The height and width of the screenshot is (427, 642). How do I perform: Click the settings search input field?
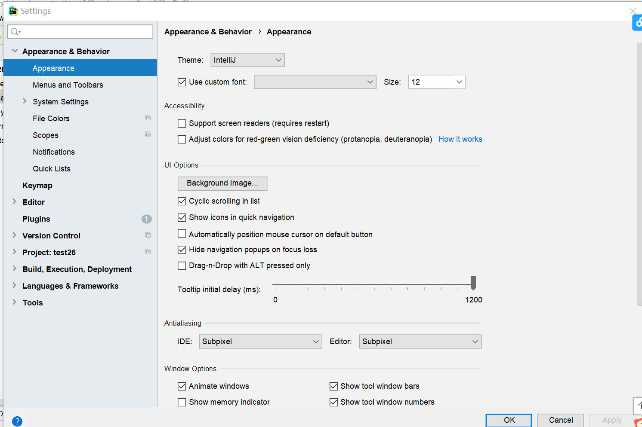80,31
